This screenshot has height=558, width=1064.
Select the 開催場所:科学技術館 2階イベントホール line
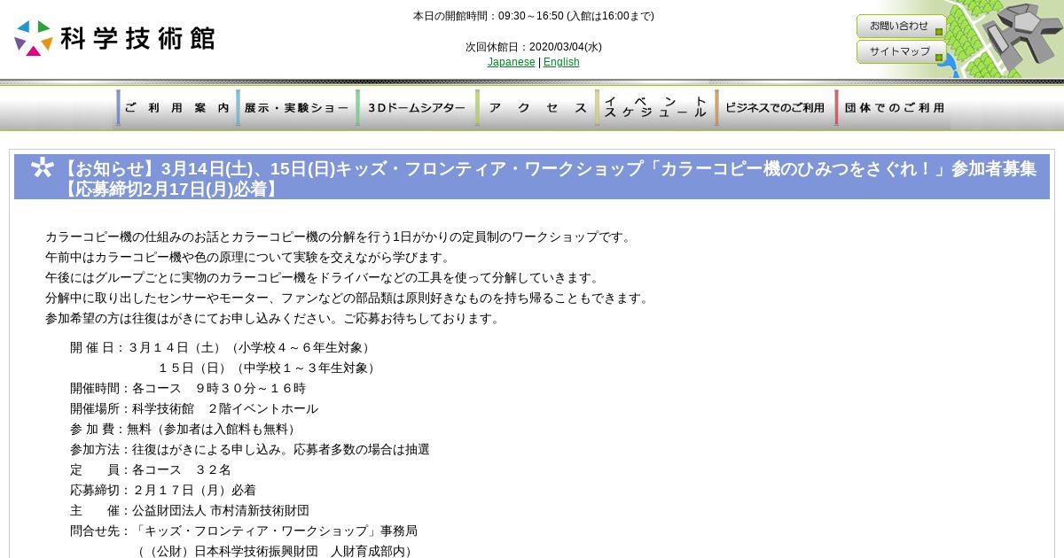coord(194,408)
